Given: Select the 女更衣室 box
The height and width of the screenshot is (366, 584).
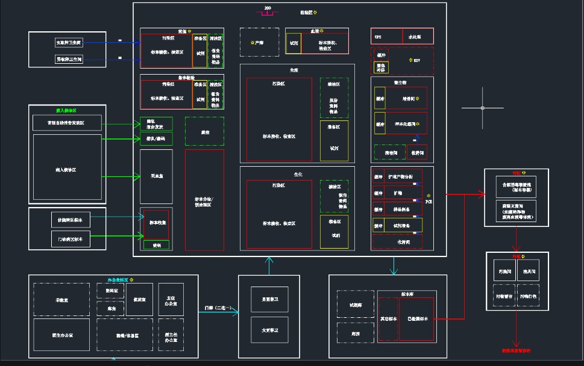Looking at the screenshot, I should (x=269, y=329).
